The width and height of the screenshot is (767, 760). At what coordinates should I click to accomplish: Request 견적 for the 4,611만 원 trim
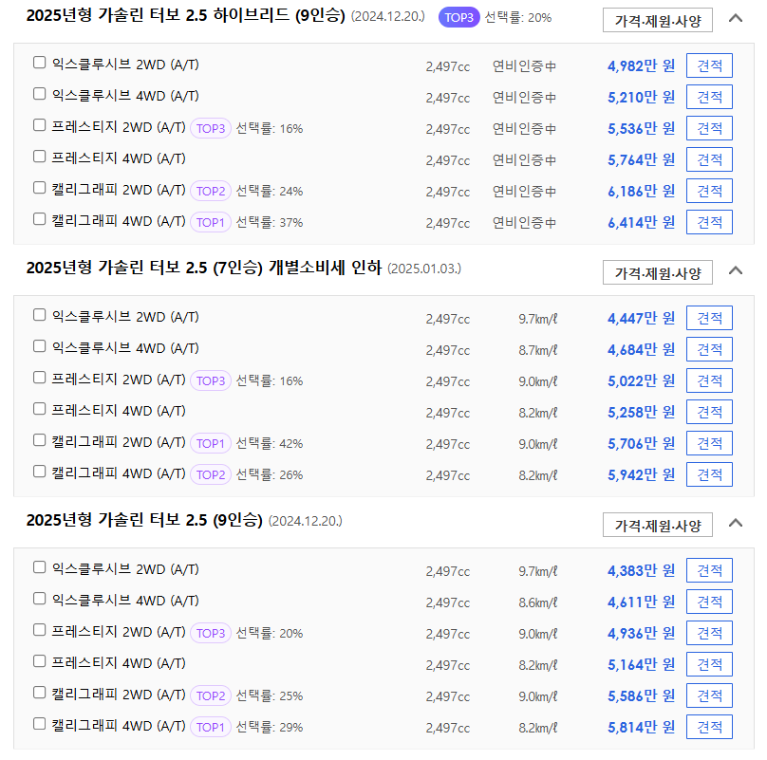(709, 602)
